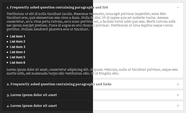Choose List item 3 in the answer
Image resolution: width=186 pixels, height=113 pixels.
coord(18,47)
